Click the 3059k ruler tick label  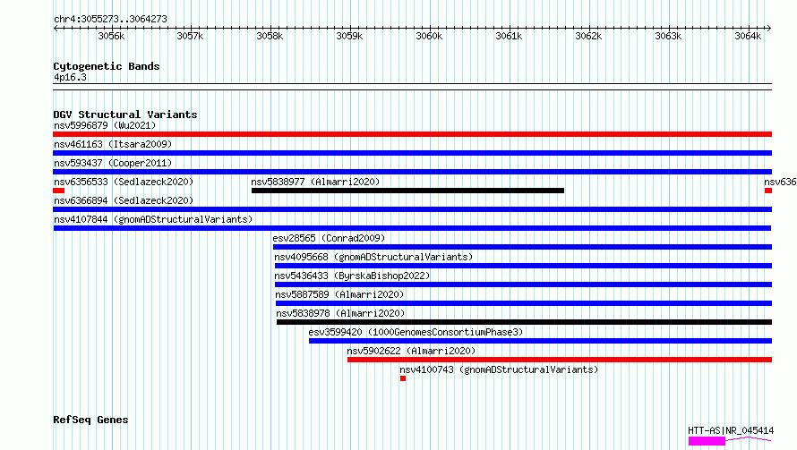pyautogui.click(x=350, y=36)
